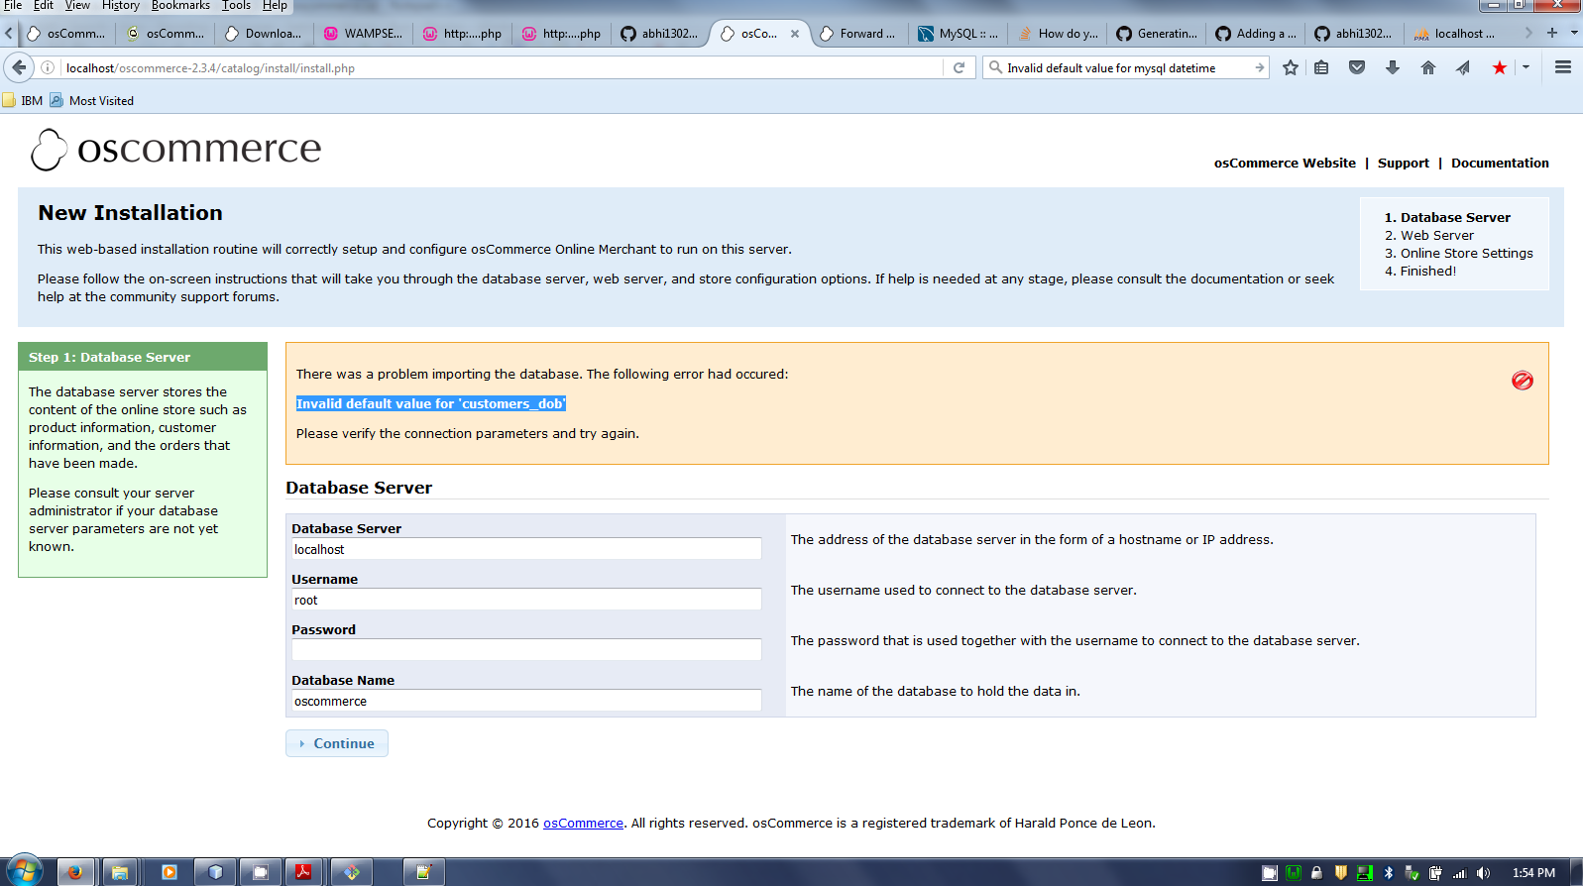Screen dimensions: 1583x886
Task: Click the osCommerce logo
Action: (x=175, y=149)
